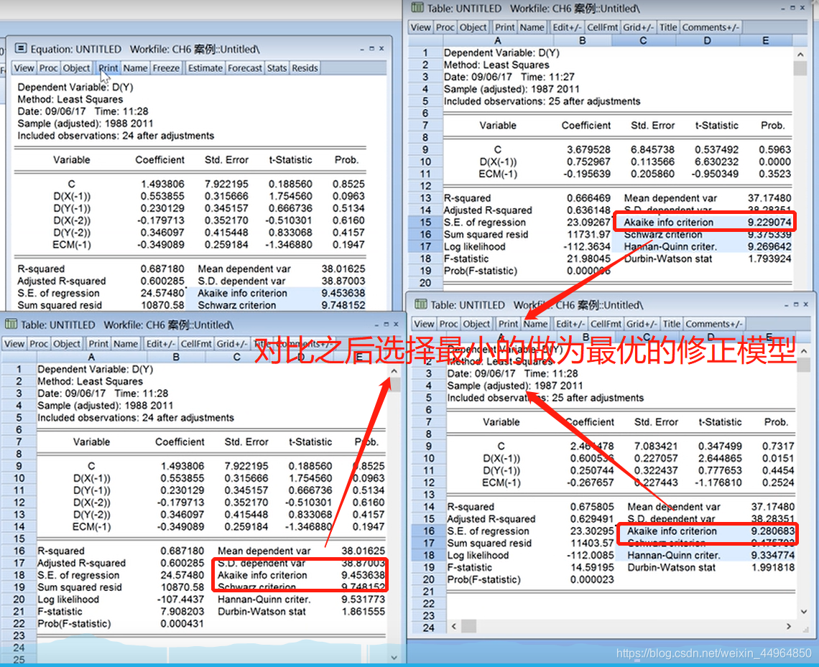Click the Stats button in Equation window

click(277, 67)
